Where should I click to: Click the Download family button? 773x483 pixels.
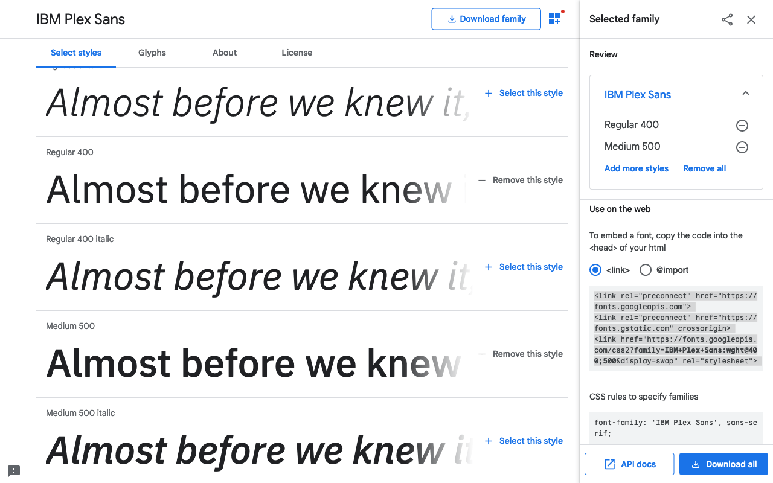pyautogui.click(x=486, y=19)
